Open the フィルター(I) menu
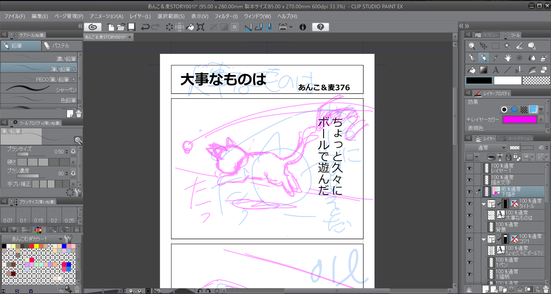This screenshot has width=551, height=294. pyautogui.click(x=226, y=16)
